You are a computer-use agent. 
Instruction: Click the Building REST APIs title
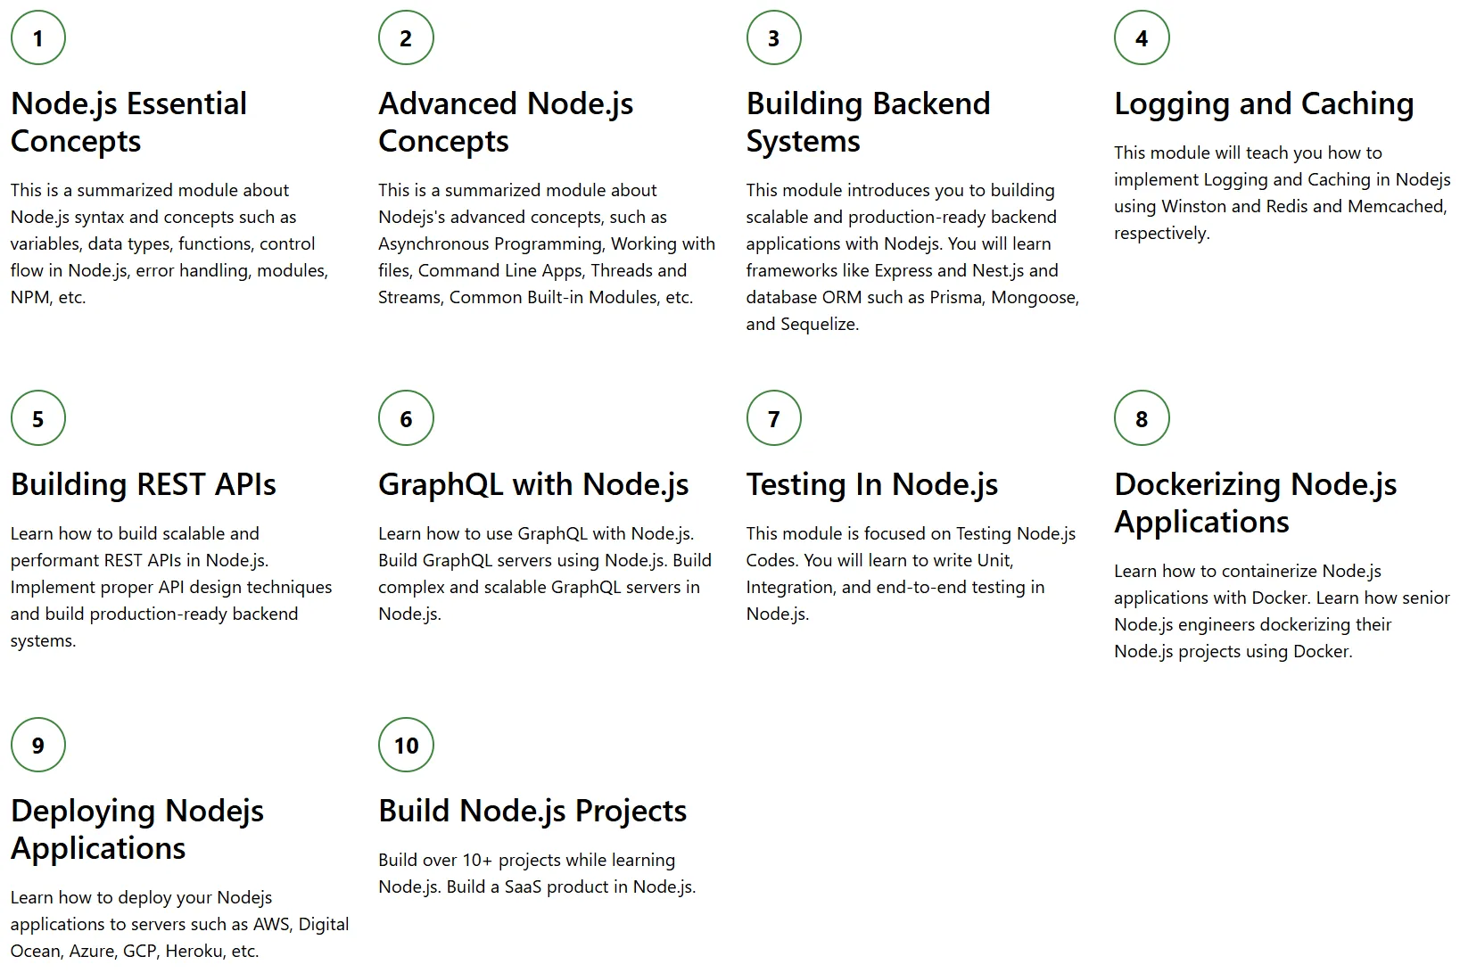click(x=144, y=484)
